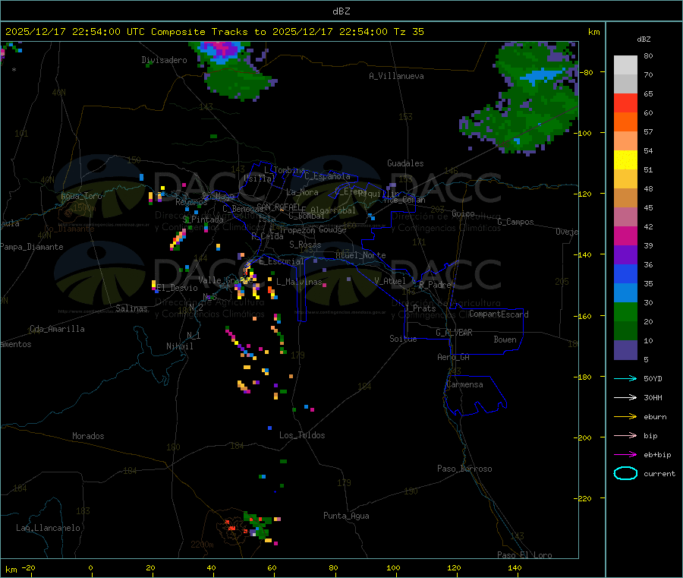Viewport: 683px width, 578px height.
Task: Click the Lag.Llancanelo map label
Action: [48, 528]
